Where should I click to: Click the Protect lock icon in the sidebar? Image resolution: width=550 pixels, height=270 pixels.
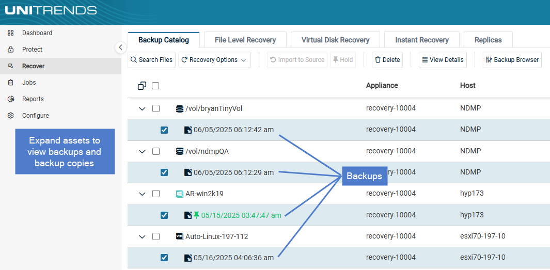point(10,50)
